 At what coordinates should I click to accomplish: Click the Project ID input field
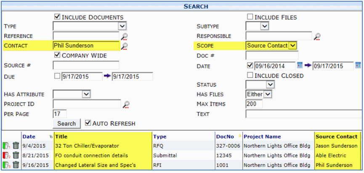87,104
